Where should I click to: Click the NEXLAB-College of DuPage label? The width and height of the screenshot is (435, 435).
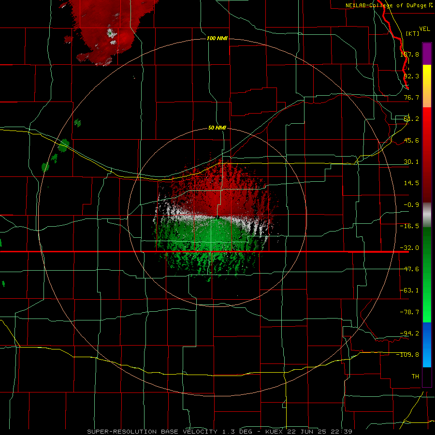[389, 5]
